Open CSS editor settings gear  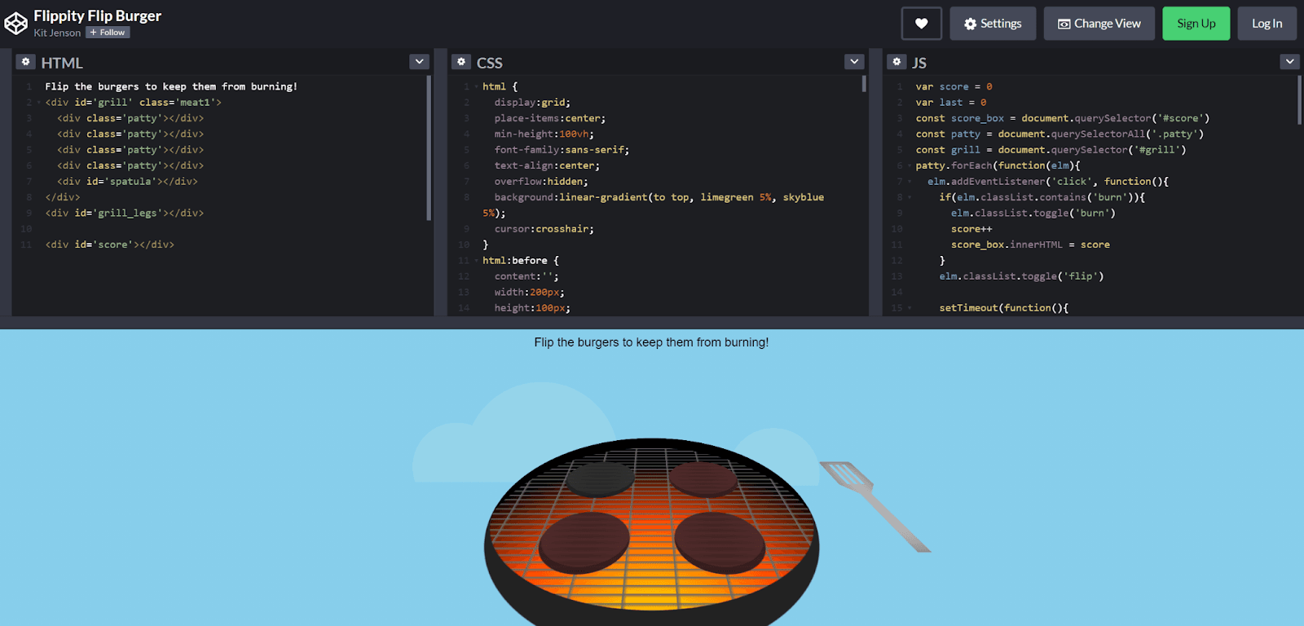coord(461,62)
